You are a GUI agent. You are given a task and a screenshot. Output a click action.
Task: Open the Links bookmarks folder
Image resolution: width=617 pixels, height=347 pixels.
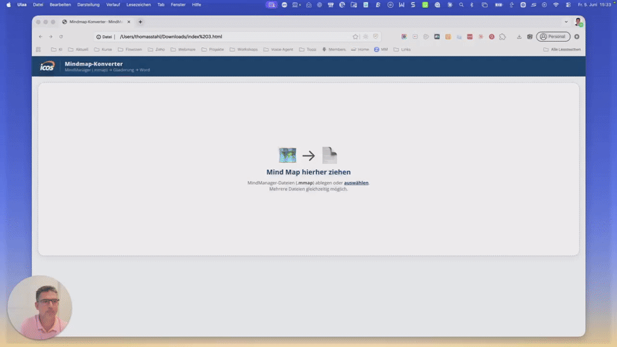tap(402, 49)
